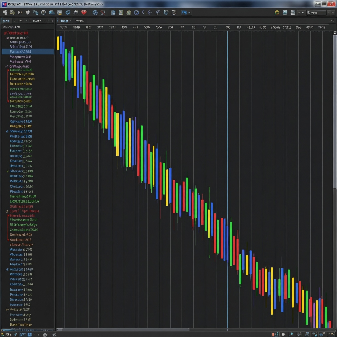Click the collapse chevrons at chart header's right end

[332, 21]
